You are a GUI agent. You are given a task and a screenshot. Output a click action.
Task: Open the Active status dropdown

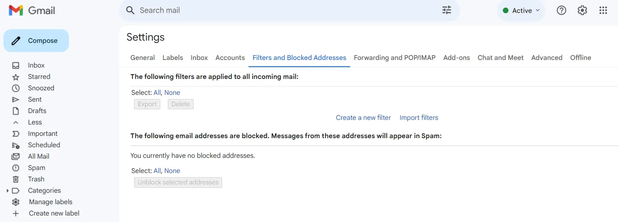[521, 10]
